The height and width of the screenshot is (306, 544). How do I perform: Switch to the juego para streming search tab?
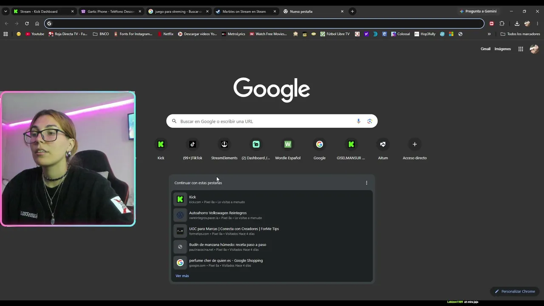[178, 11]
